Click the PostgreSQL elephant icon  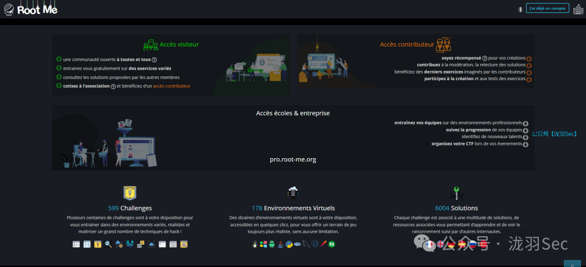point(315,244)
